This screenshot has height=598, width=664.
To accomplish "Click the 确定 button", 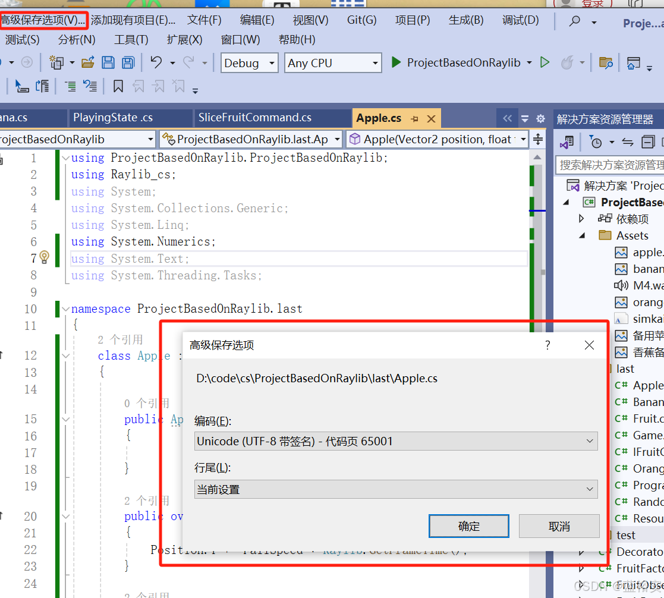I will point(469,527).
